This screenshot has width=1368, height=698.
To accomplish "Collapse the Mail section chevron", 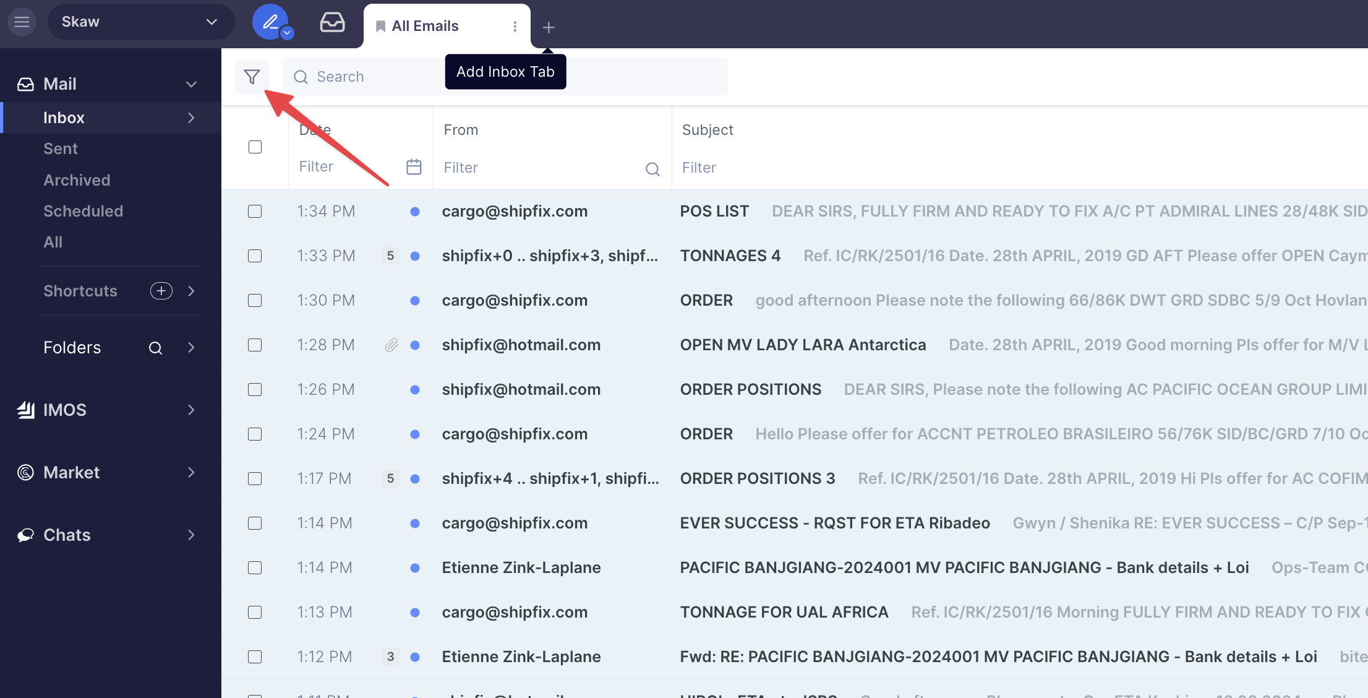I will (x=191, y=84).
